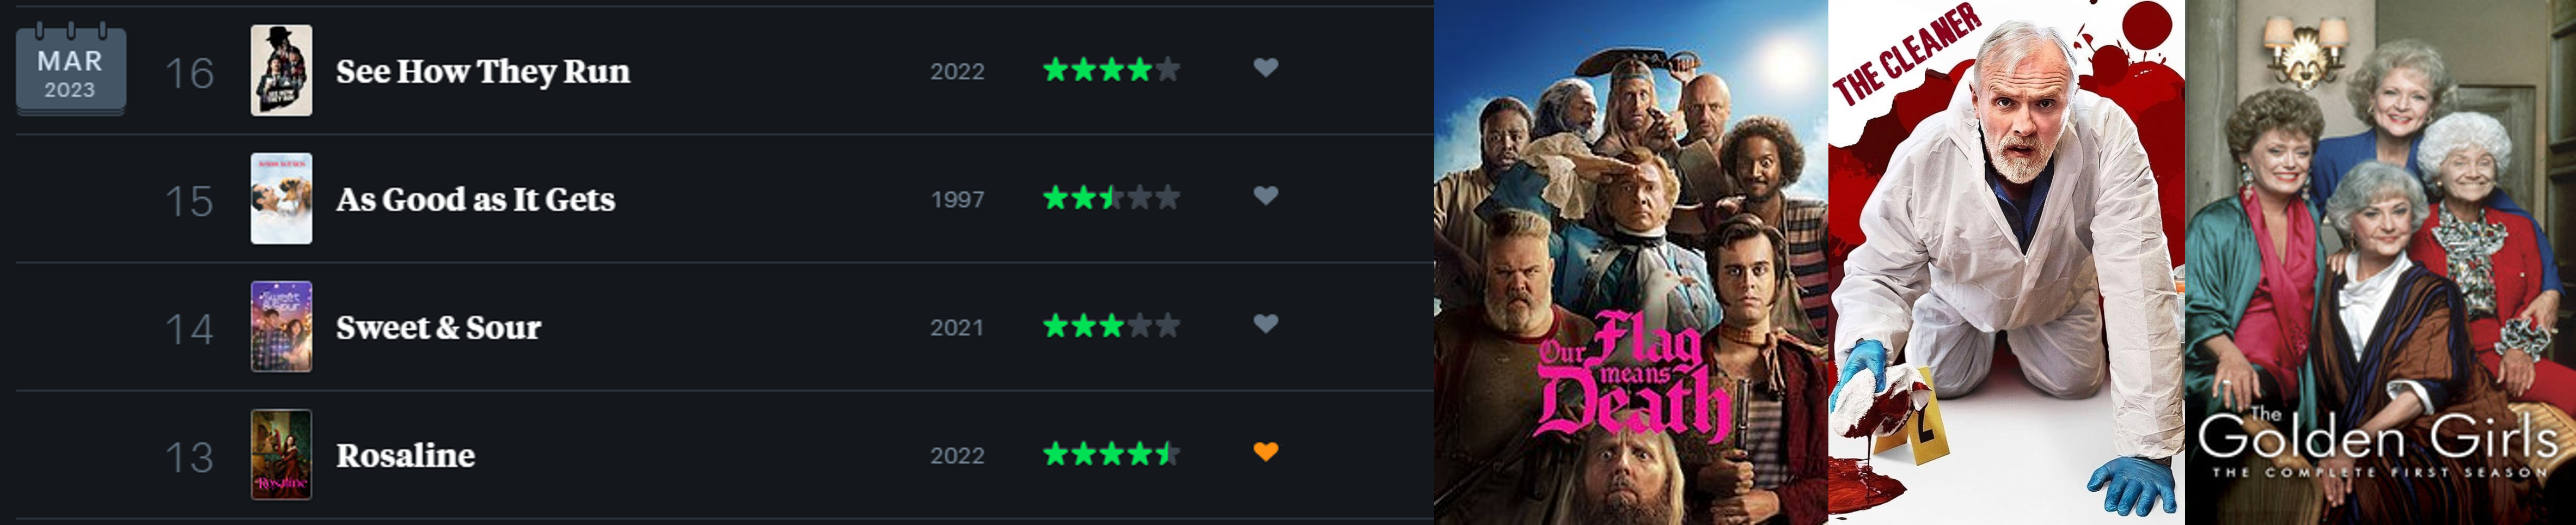The height and width of the screenshot is (525, 2576).
Task: Select the Our Flag Means Death poster
Action: (1631, 262)
